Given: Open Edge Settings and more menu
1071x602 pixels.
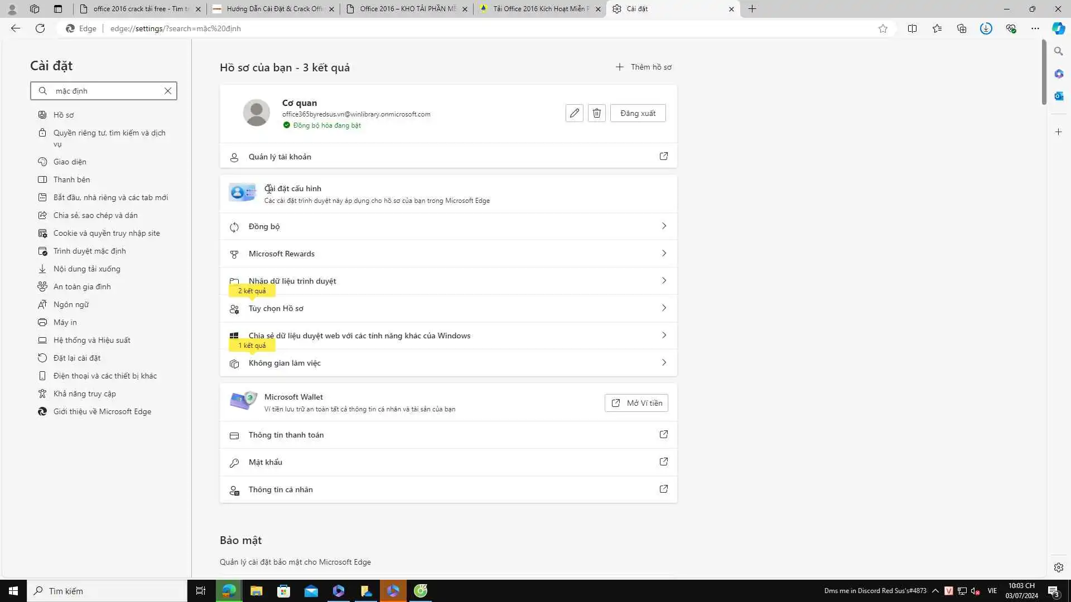Looking at the screenshot, I should [x=1035, y=28].
